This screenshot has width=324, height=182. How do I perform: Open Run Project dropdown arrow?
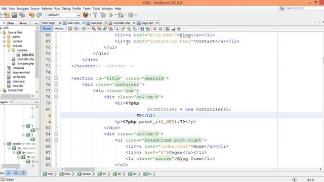116,15
